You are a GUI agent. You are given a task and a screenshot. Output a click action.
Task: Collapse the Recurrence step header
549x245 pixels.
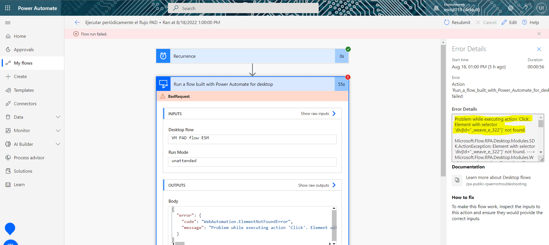click(252, 56)
